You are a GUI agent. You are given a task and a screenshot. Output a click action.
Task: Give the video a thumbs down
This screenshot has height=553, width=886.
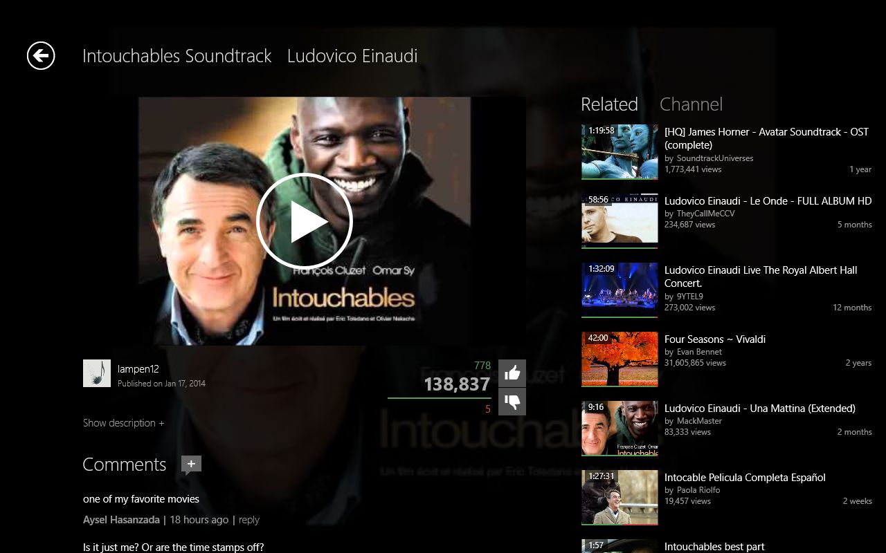(512, 402)
